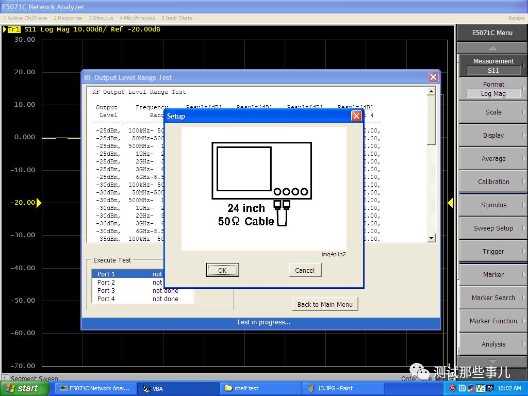Image resolution: width=528 pixels, height=396 pixels.
Task: Open the Marker softkey menu
Action: pos(493,274)
